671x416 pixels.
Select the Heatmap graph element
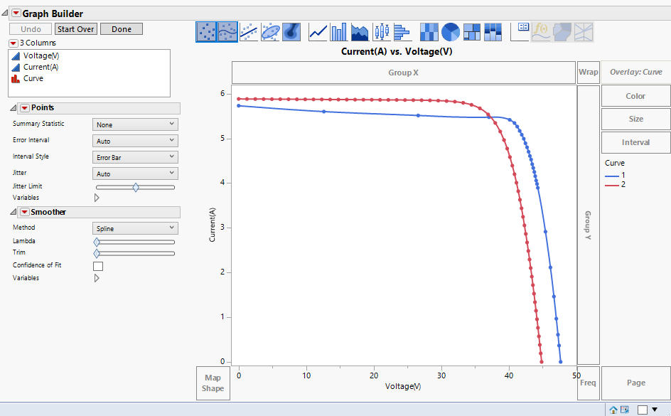429,32
